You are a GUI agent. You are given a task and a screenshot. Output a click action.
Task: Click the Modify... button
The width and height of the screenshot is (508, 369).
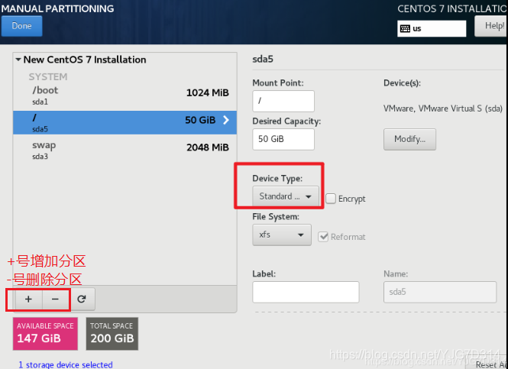click(409, 139)
